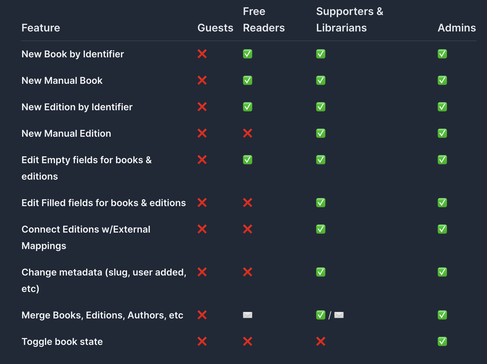Click Supporters checkmark for New Edition by Identifier
This screenshot has height=364, width=487.
coord(321,107)
